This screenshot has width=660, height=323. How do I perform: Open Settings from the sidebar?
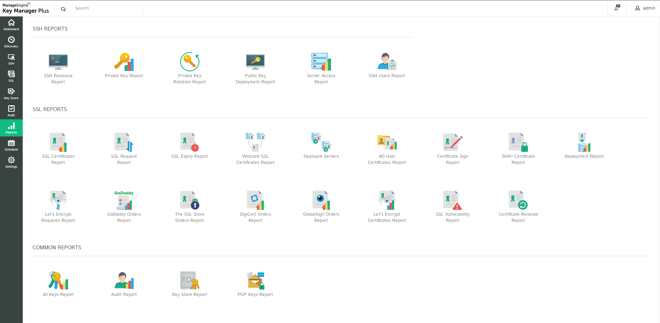pyautogui.click(x=11, y=163)
